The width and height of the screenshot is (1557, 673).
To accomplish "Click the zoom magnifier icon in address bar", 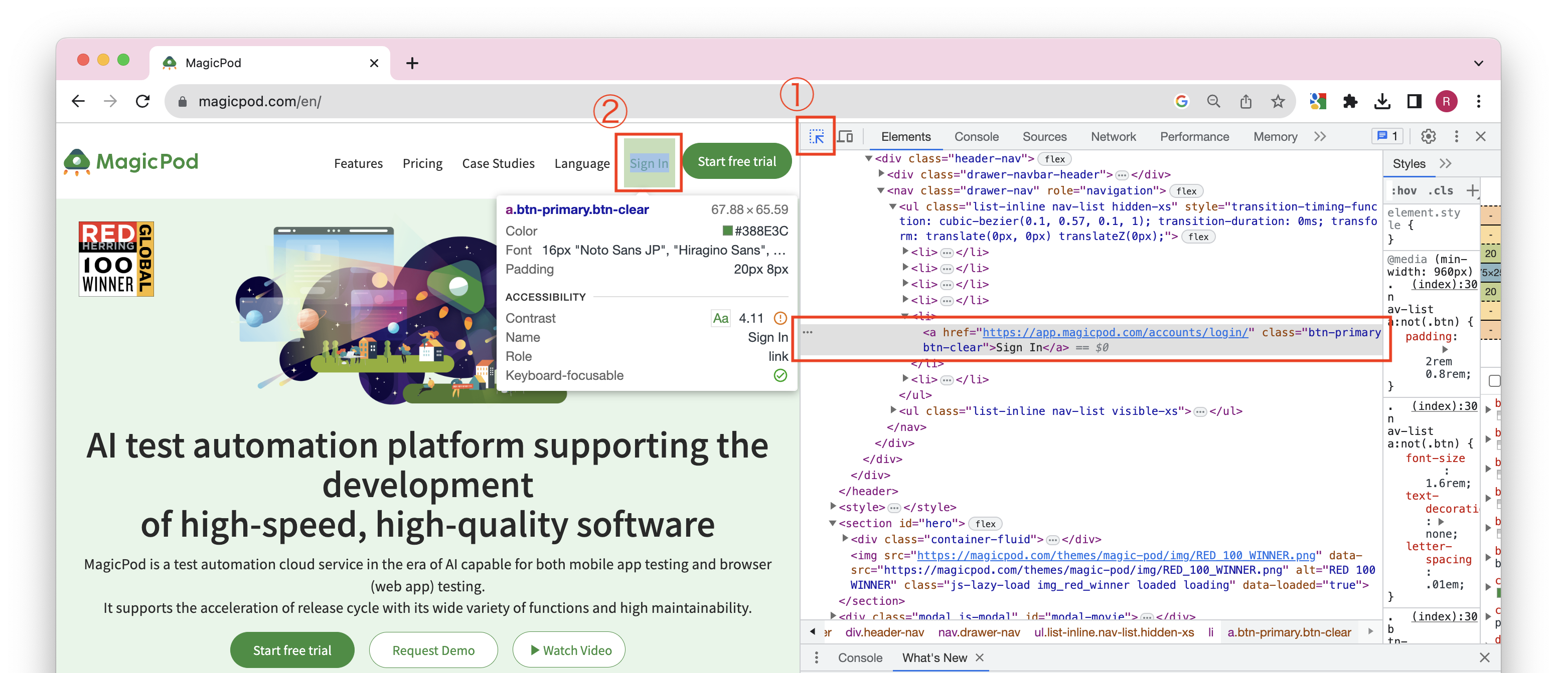I will point(1213,101).
